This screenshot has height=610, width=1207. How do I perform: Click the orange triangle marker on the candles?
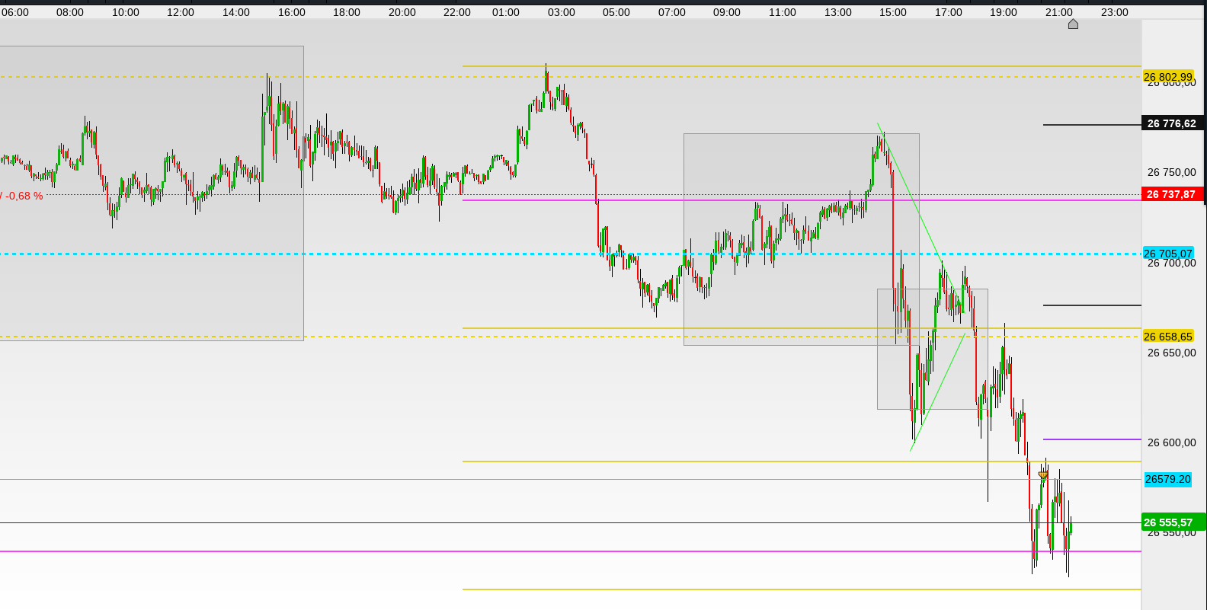click(x=1043, y=475)
